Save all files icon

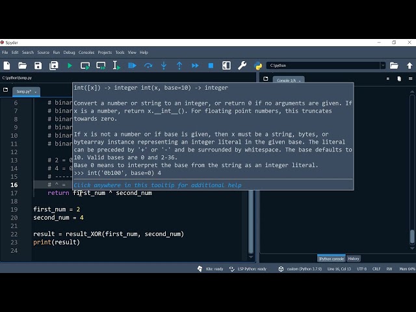pos(54,66)
